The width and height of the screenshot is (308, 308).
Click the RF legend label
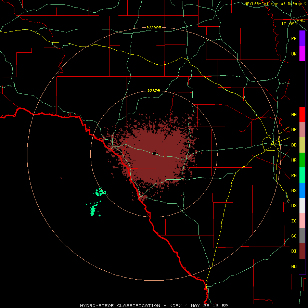(x=294, y=38)
